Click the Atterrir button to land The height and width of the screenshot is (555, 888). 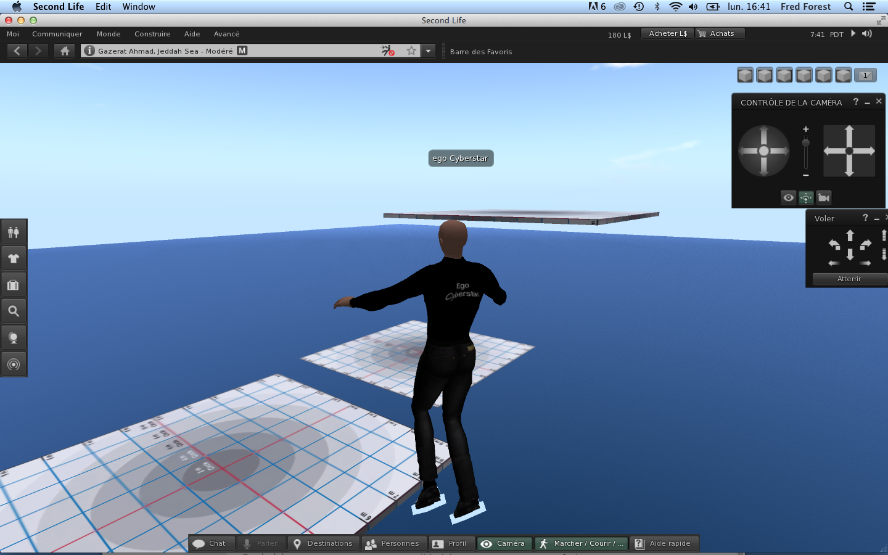849,279
